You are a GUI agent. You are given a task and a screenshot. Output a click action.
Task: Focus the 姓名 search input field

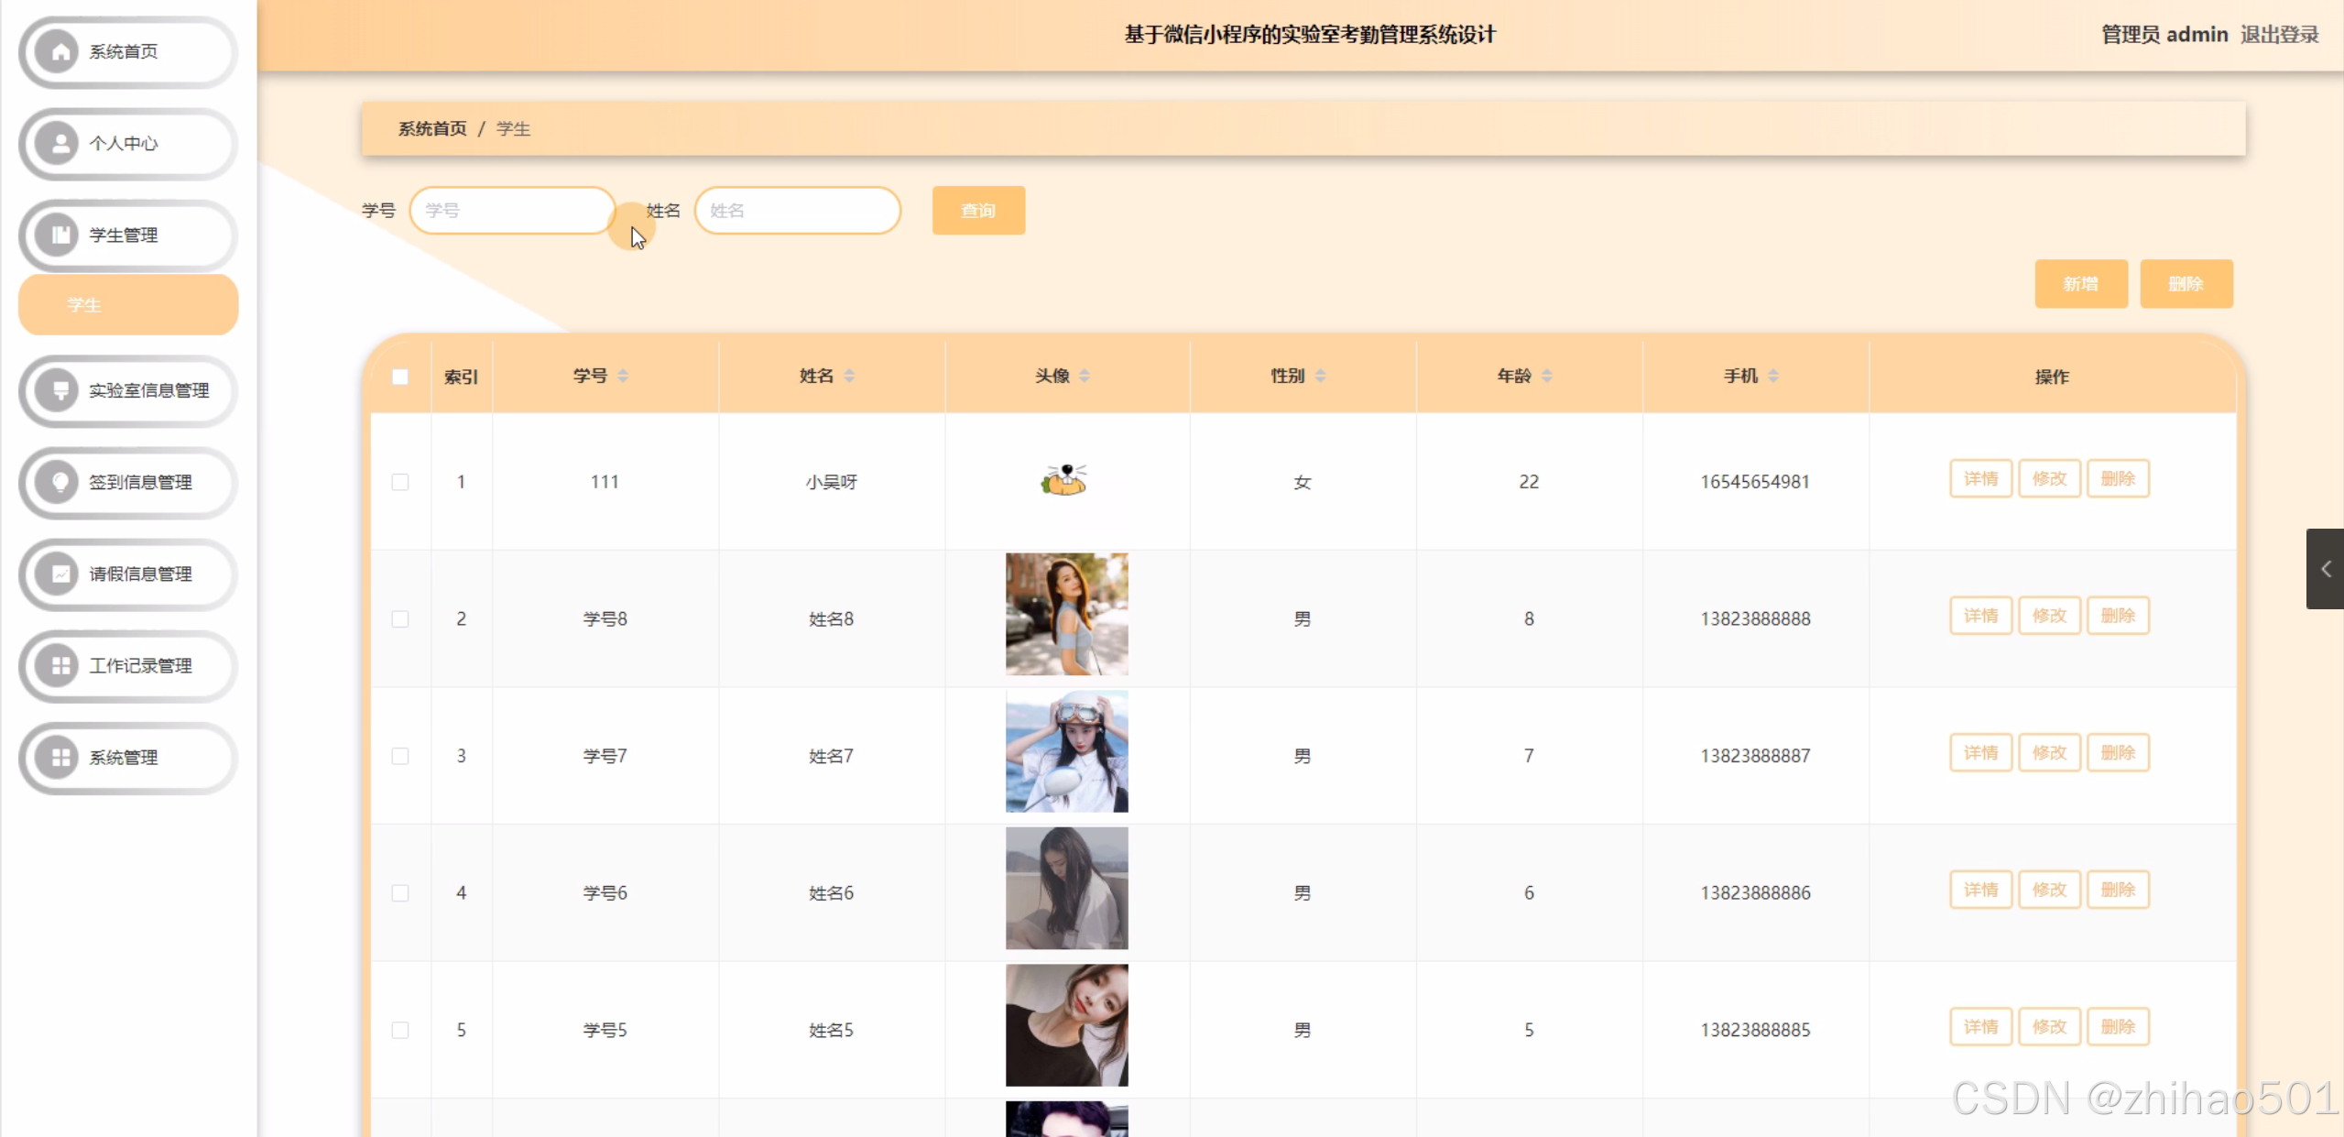(x=797, y=211)
